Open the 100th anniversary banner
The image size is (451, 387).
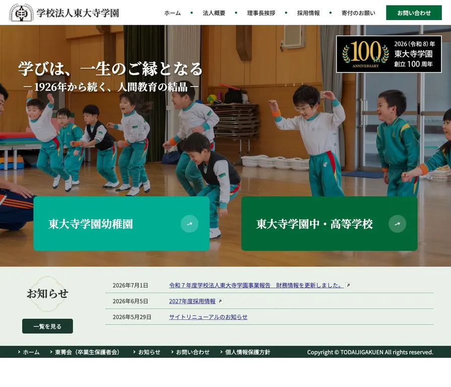389,54
